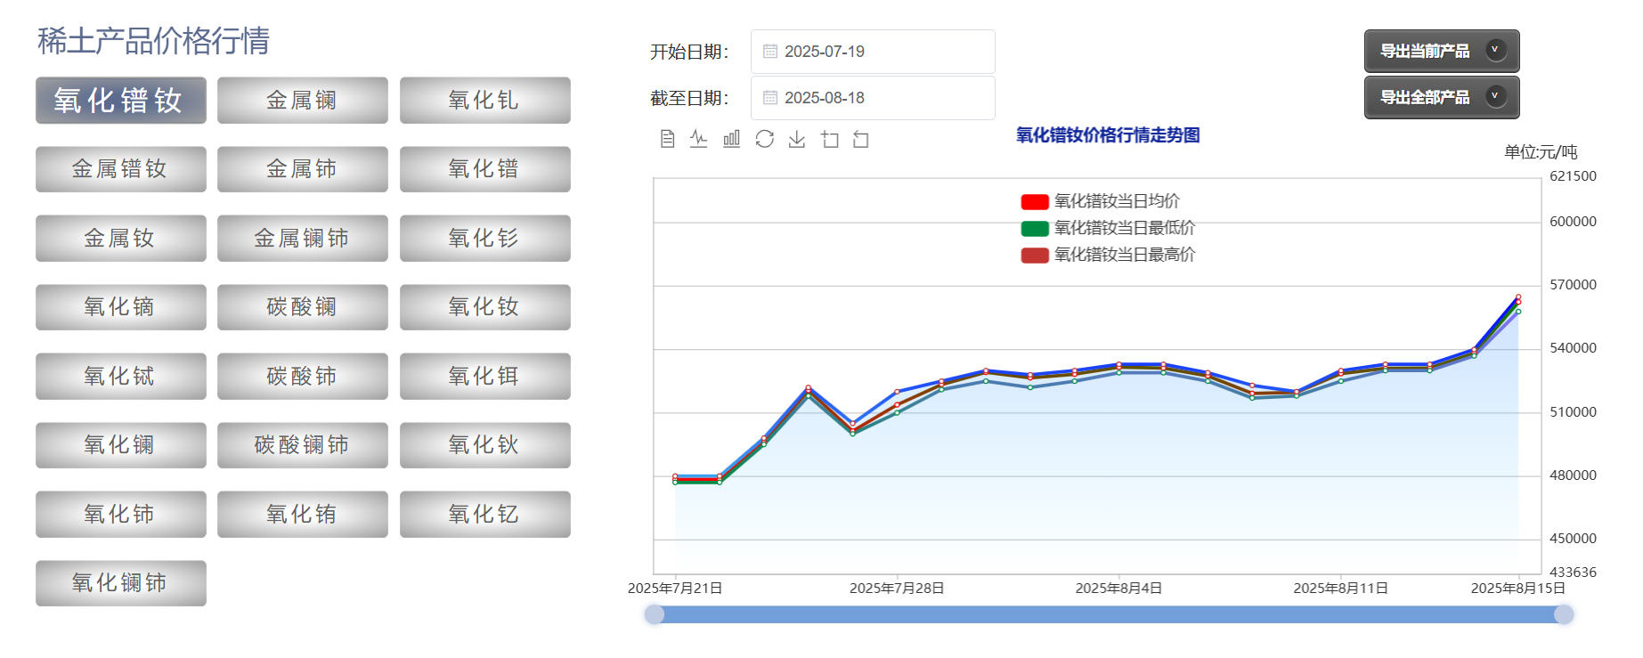Select the 金属镧 product tab
Image resolution: width=1643 pixels, height=658 pixels.
click(303, 101)
